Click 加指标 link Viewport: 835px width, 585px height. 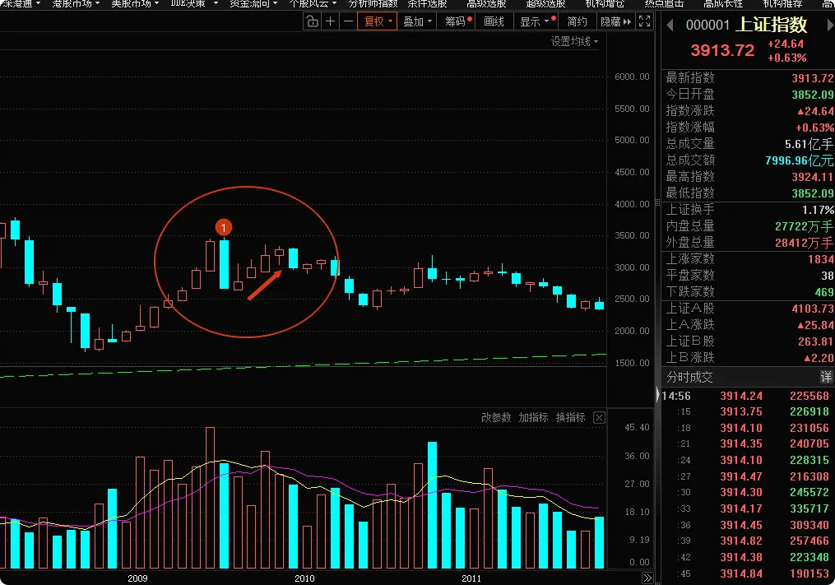(x=533, y=417)
